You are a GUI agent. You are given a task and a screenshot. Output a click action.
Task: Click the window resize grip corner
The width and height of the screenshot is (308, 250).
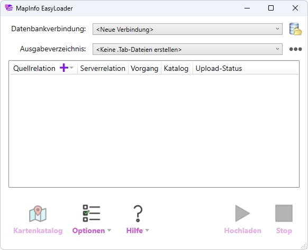pos(304,246)
